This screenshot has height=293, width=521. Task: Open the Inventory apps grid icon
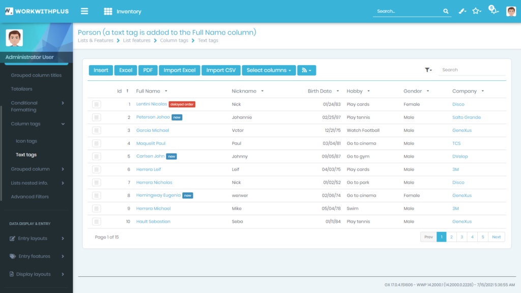[108, 11]
